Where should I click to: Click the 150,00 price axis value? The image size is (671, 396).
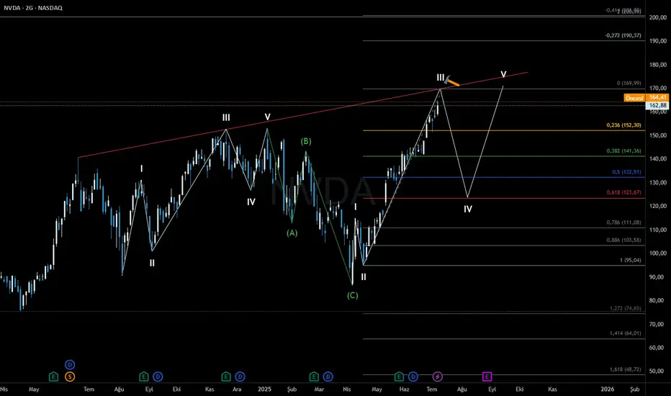[x=658, y=135]
